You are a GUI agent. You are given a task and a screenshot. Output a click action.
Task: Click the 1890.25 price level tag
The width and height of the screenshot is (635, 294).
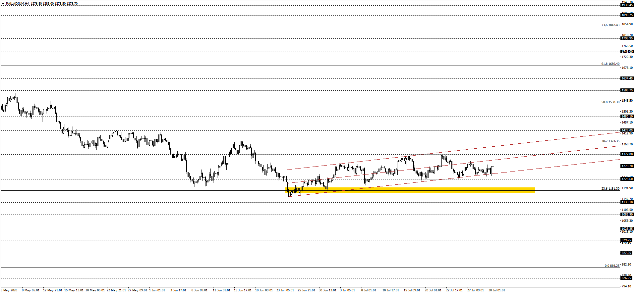pos(627,15)
